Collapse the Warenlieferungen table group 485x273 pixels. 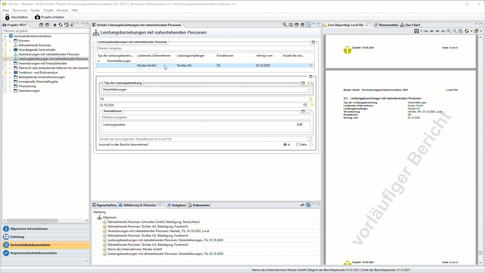point(99,61)
